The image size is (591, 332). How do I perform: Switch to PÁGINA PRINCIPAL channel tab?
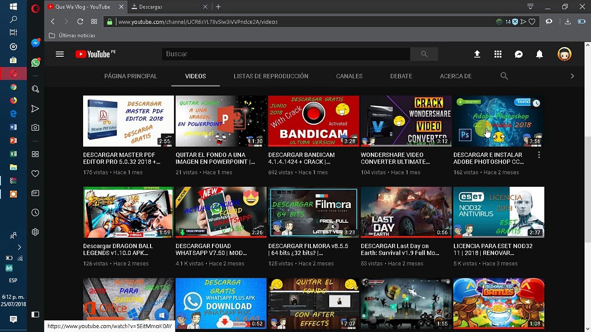131,76
